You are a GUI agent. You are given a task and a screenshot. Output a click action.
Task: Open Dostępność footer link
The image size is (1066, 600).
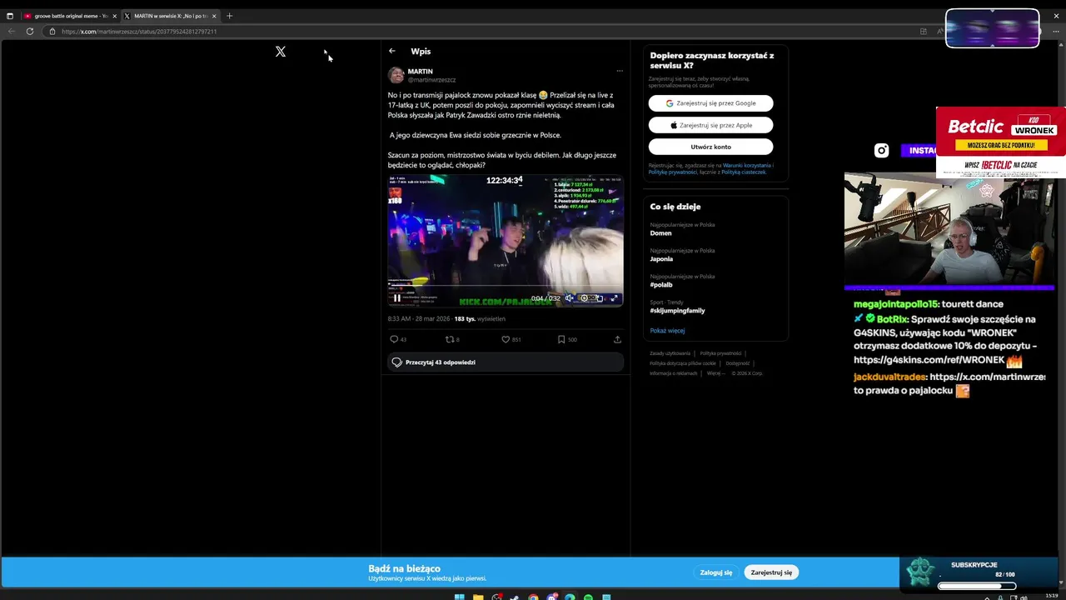(x=737, y=363)
